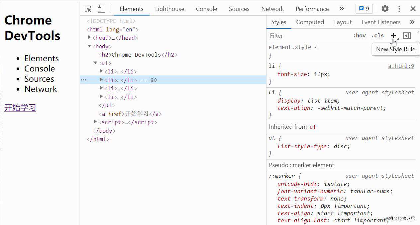Open the Network tab
The width and height of the screenshot is (420, 225).
(272, 9)
